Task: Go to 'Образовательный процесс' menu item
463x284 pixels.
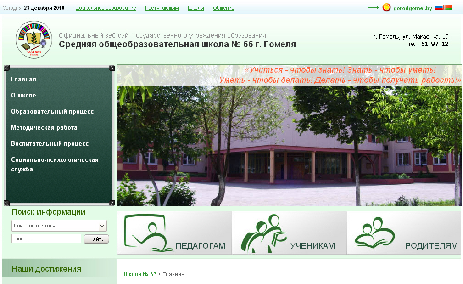Action: [x=52, y=112]
